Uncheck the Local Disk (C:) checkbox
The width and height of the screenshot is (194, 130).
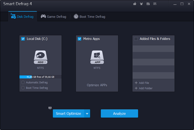click(x=23, y=39)
